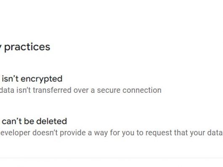
Task: Click the "can't be deleted" heading
Action: coord(34,121)
